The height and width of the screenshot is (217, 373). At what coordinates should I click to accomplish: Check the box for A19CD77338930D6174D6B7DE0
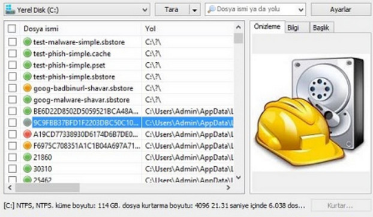pos(13,134)
